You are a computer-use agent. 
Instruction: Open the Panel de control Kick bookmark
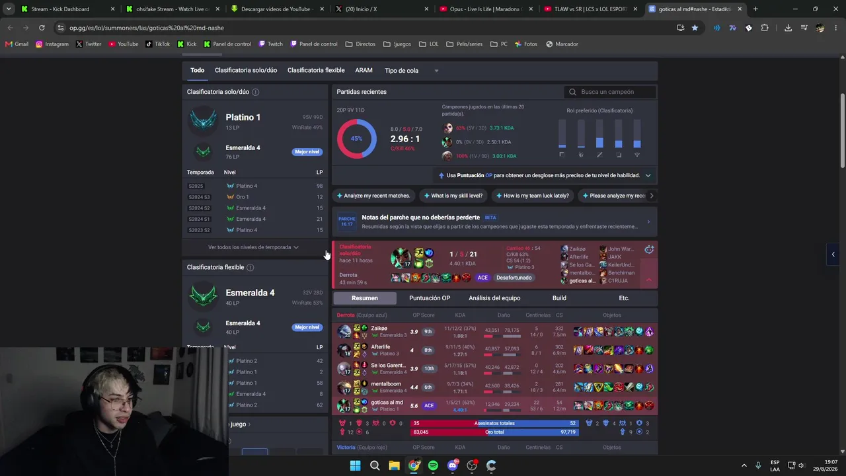[227, 44]
